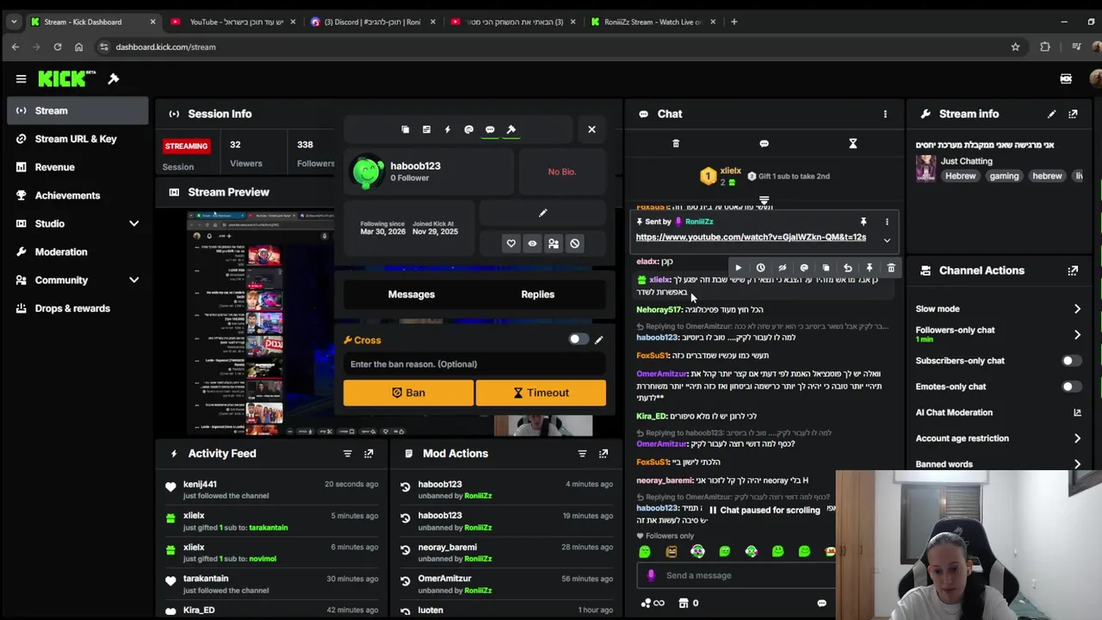The width and height of the screenshot is (1102, 620).
Task: Click the trash icon in message action bar
Action: 891,268
